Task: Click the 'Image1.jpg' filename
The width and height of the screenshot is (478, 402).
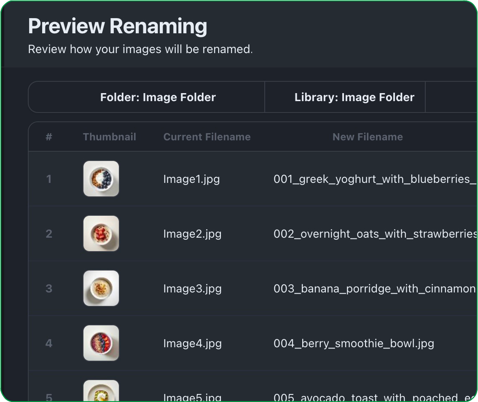Action: click(x=191, y=179)
